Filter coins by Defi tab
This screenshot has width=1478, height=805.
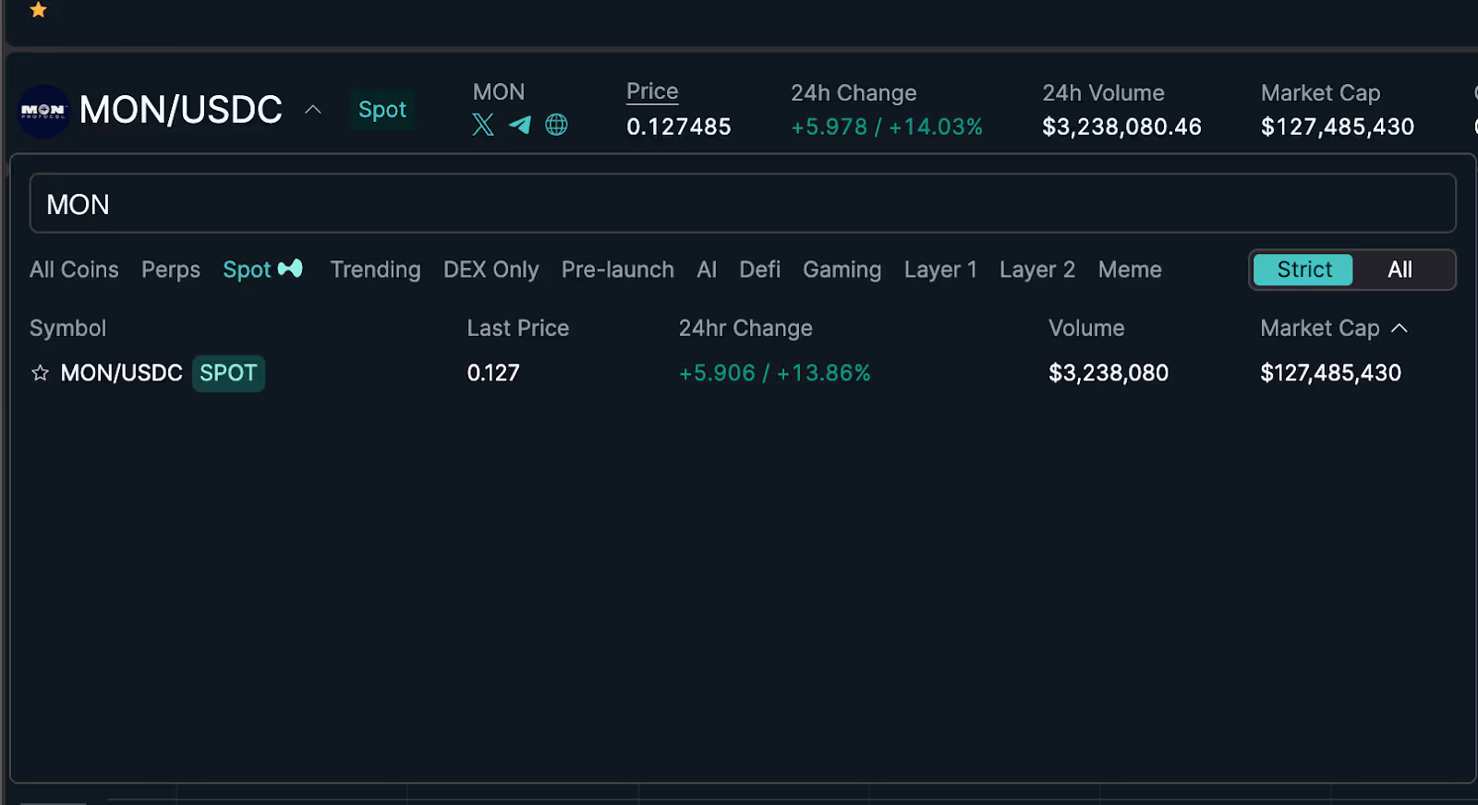pos(759,270)
